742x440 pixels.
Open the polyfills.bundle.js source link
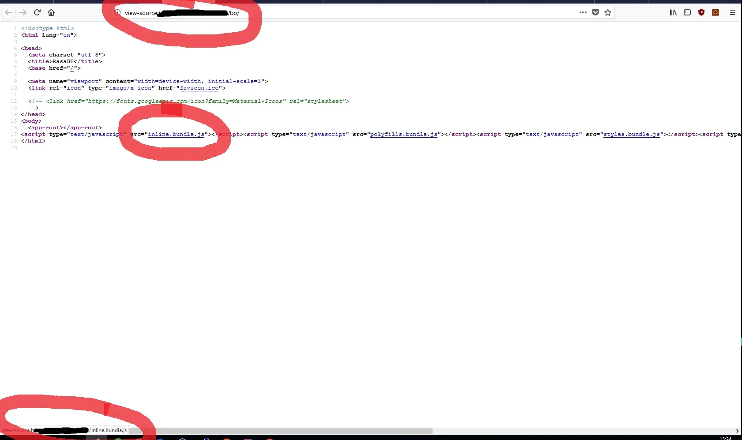(404, 134)
